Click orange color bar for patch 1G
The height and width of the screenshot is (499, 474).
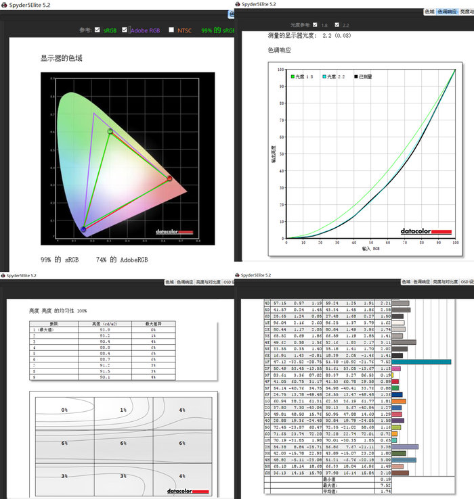click(399, 401)
